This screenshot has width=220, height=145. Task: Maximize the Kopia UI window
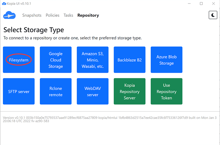(x=201, y=4)
